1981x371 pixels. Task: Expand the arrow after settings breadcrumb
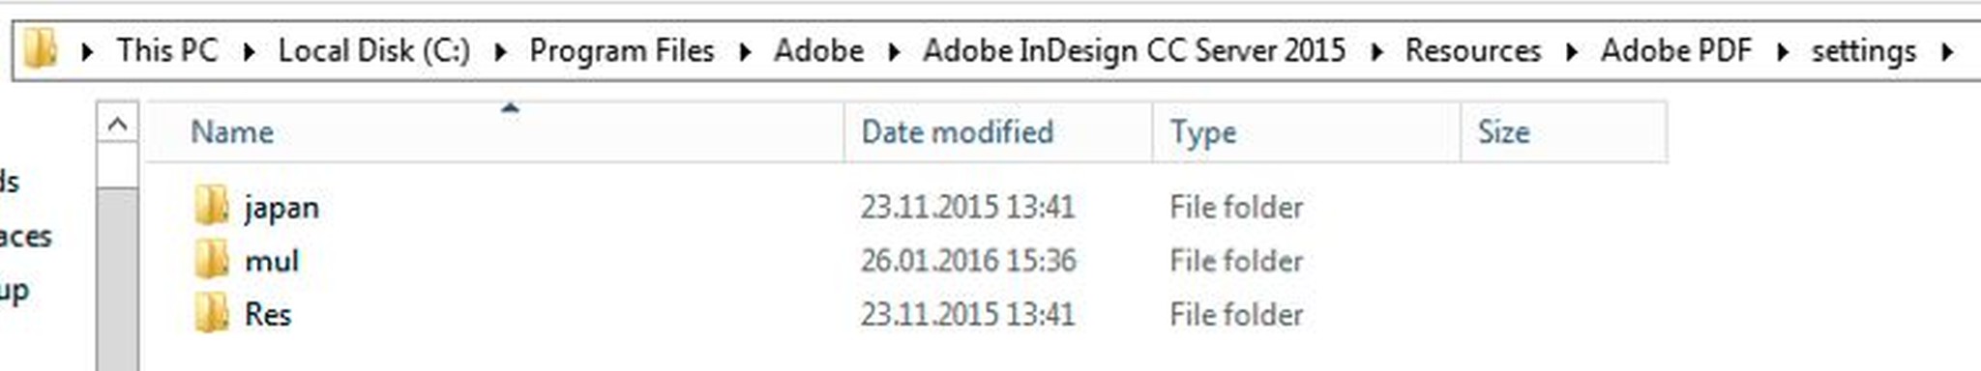(x=1947, y=51)
